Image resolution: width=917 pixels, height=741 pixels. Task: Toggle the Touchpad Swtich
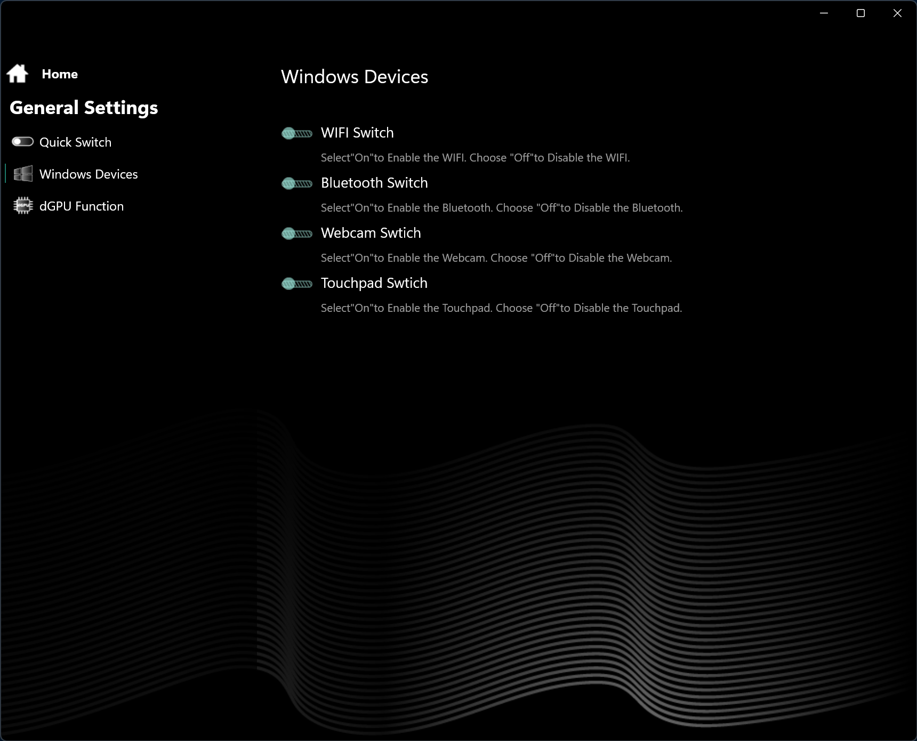(297, 284)
